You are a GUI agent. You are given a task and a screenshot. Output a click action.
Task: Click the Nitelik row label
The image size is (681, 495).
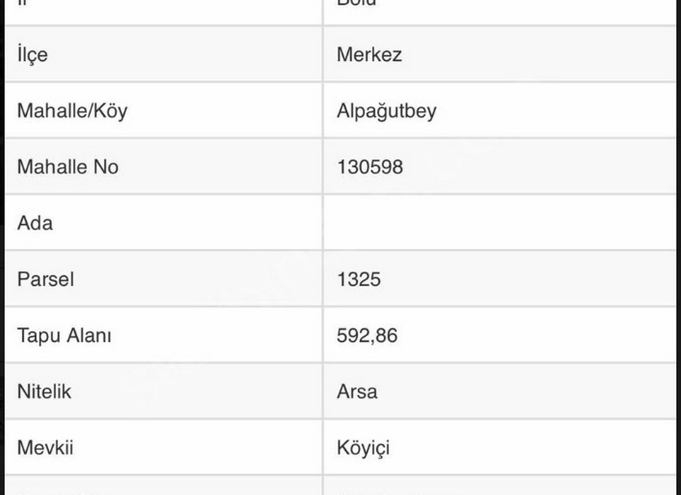[44, 392]
